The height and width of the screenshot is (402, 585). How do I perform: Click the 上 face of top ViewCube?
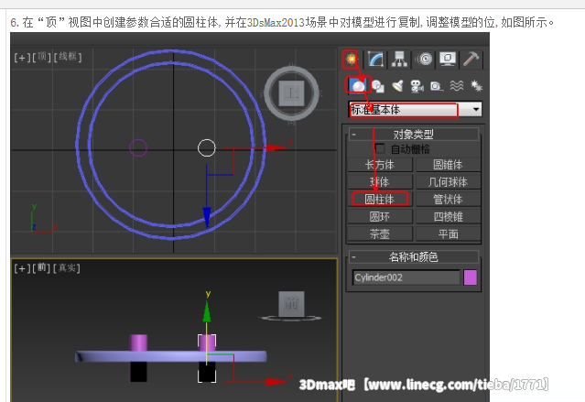coord(291,92)
